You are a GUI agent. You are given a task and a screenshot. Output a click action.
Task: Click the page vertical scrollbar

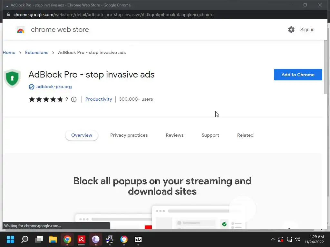(325, 67)
